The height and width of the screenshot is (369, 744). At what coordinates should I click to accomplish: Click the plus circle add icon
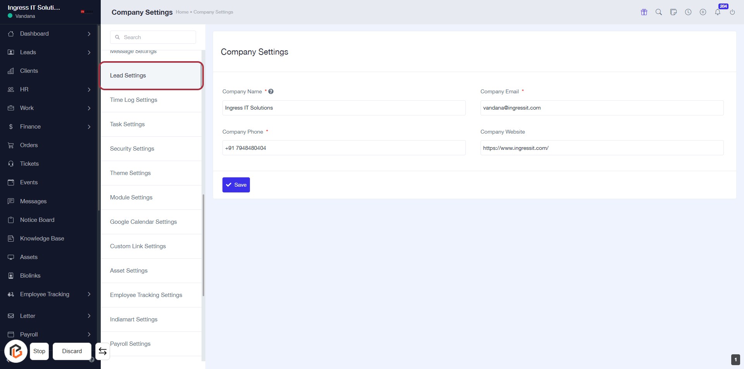click(x=703, y=12)
